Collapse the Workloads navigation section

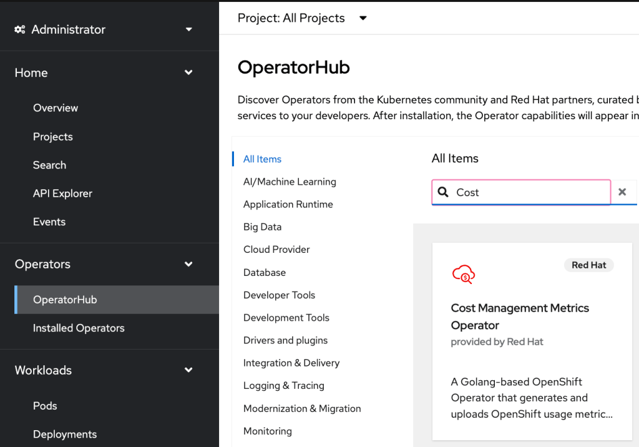pos(188,370)
